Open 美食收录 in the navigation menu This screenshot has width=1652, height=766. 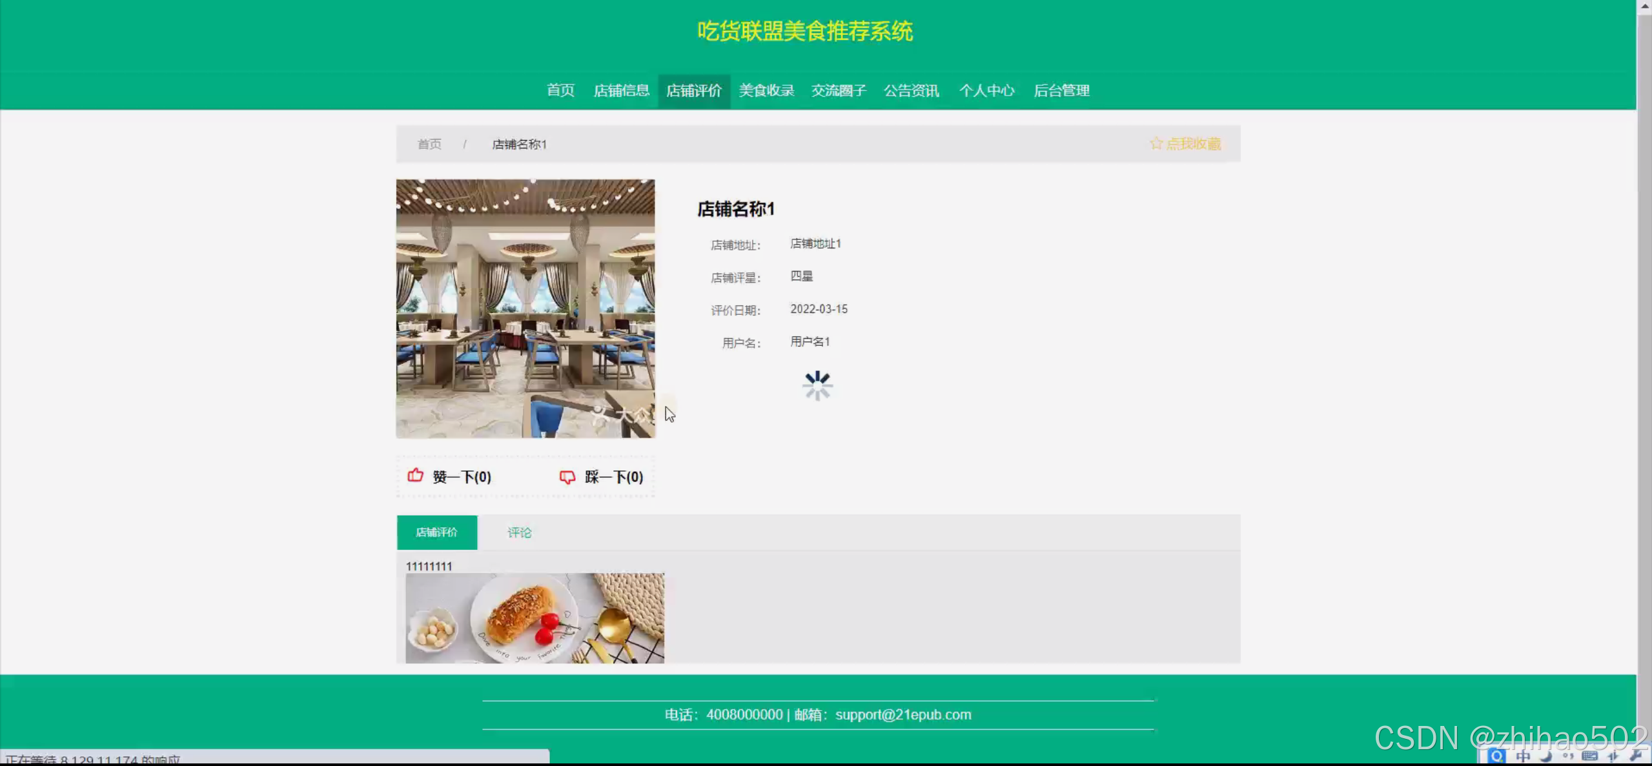[x=766, y=90]
